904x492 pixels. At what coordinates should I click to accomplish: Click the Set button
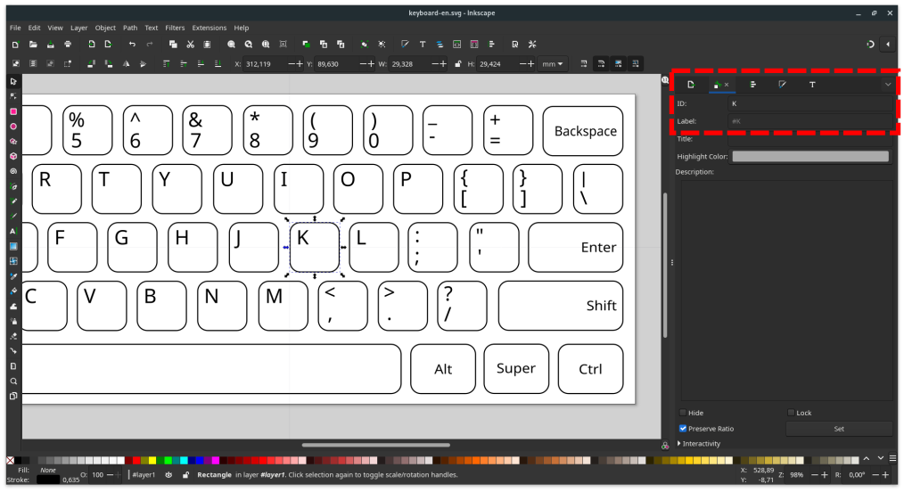838,429
